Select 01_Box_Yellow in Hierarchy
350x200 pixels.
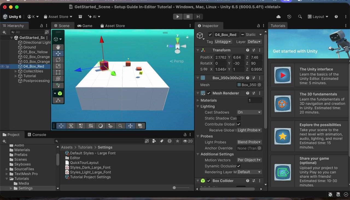coord(36,52)
